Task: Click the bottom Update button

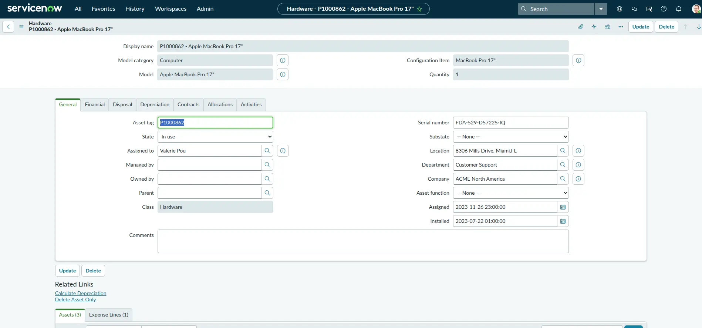Action: [x=67, y=271]
